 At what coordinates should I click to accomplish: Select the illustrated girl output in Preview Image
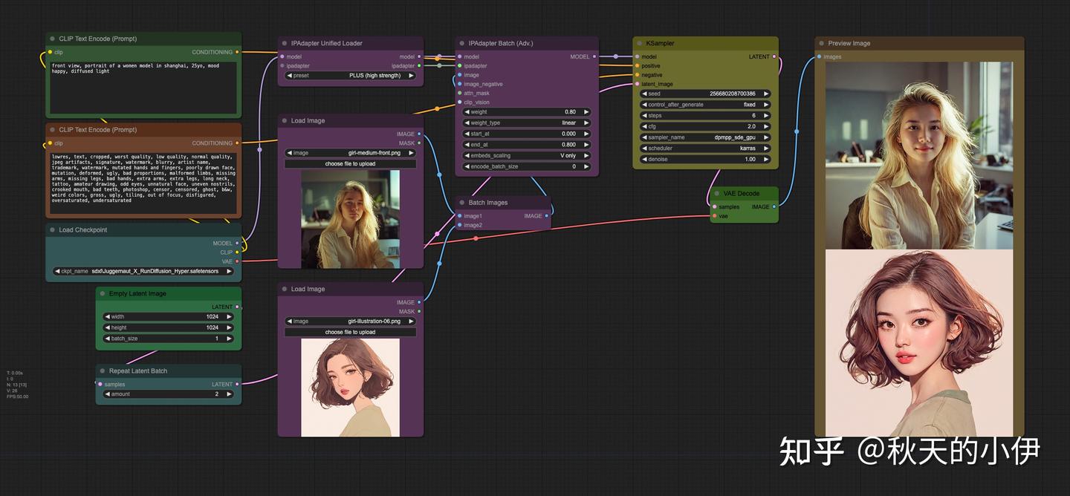click(x=919, y=343)
